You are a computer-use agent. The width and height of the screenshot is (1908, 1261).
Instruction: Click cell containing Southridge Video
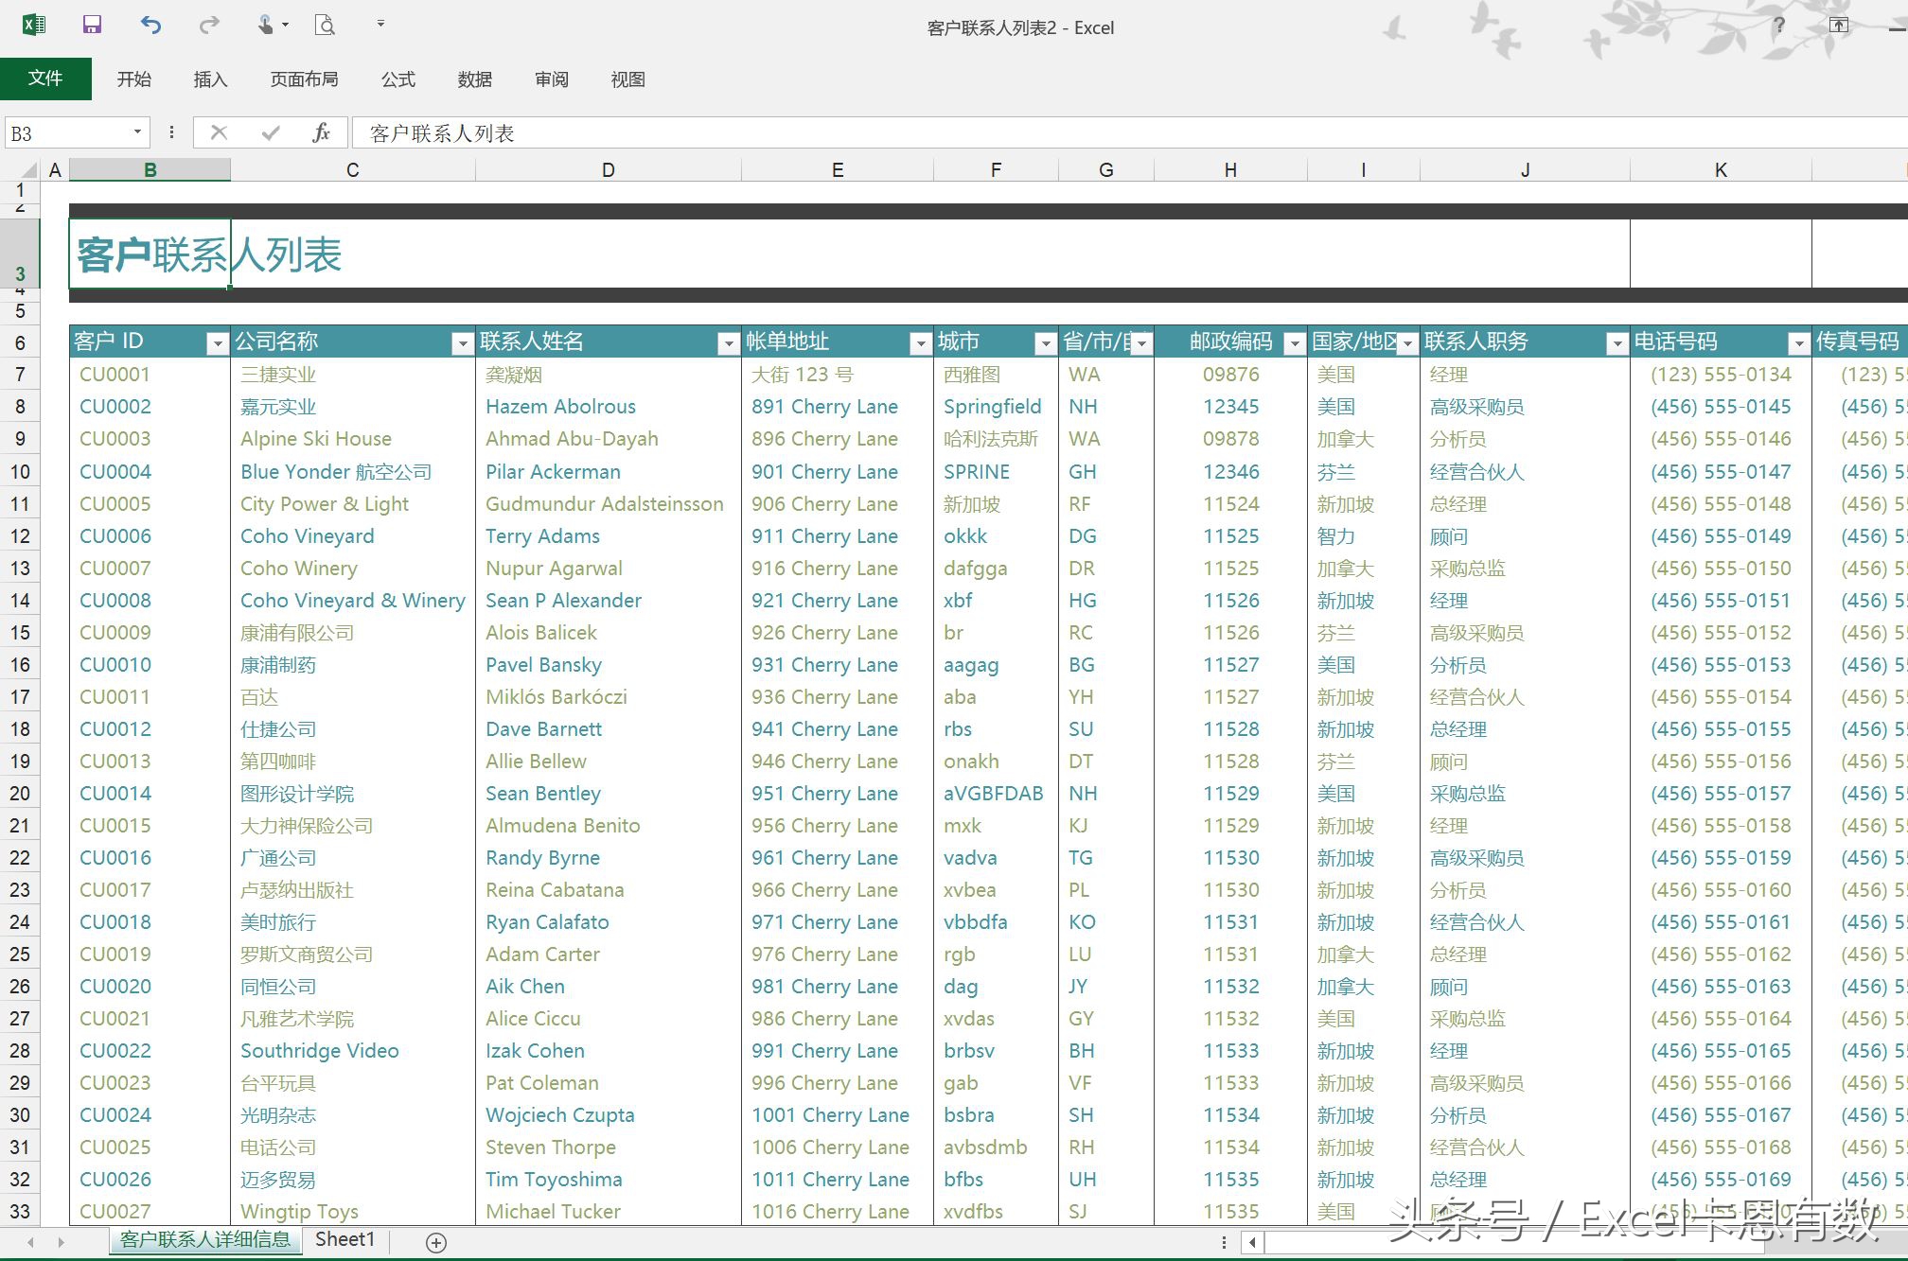click(320, 1051)
